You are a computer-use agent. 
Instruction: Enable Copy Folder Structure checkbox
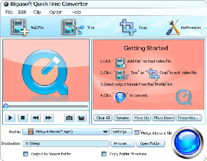coord(104,154)
